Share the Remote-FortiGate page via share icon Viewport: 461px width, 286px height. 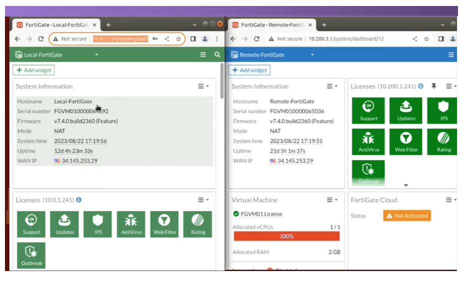[x=415, y=39]
